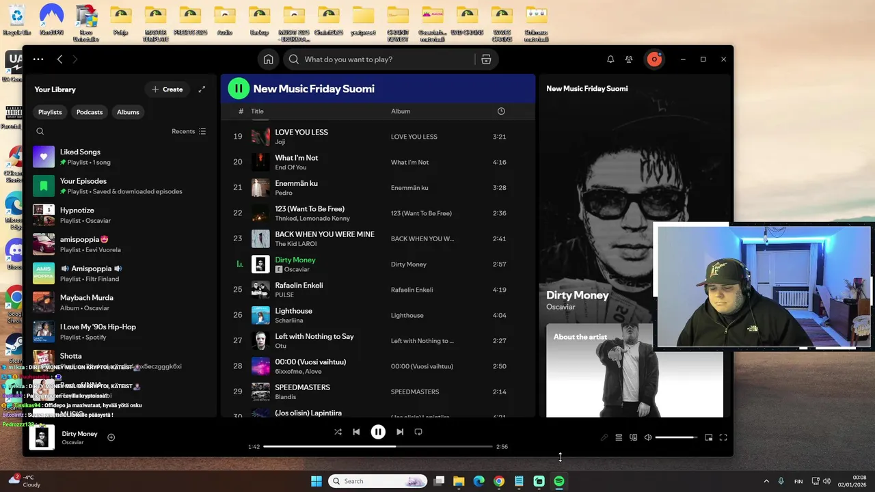Screen dimensions: 875x492
Task: Open the miniplayer
Action: pos(708,437)
